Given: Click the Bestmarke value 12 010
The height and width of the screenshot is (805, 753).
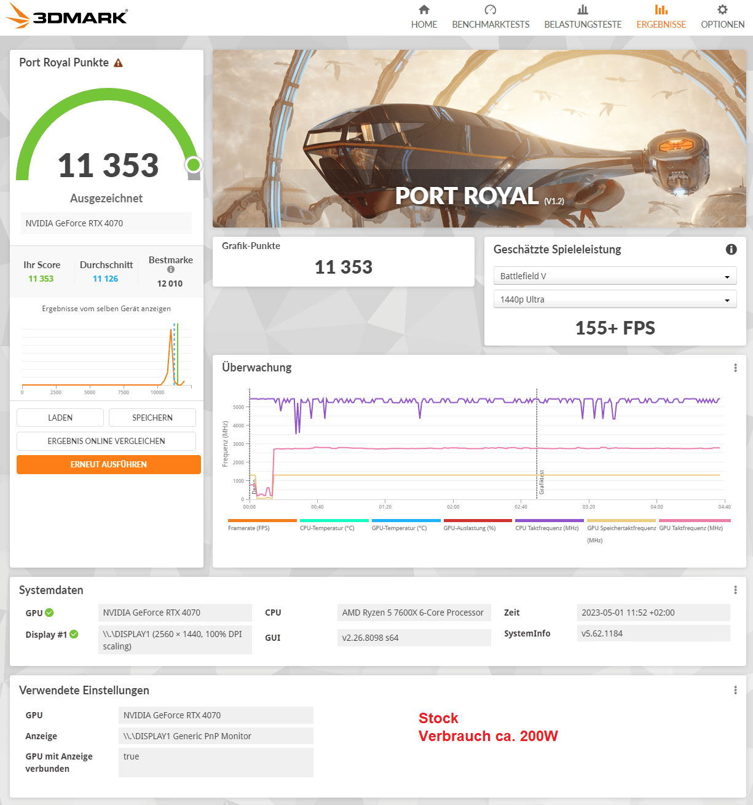Looking at the screenshot, I should 170,284.
